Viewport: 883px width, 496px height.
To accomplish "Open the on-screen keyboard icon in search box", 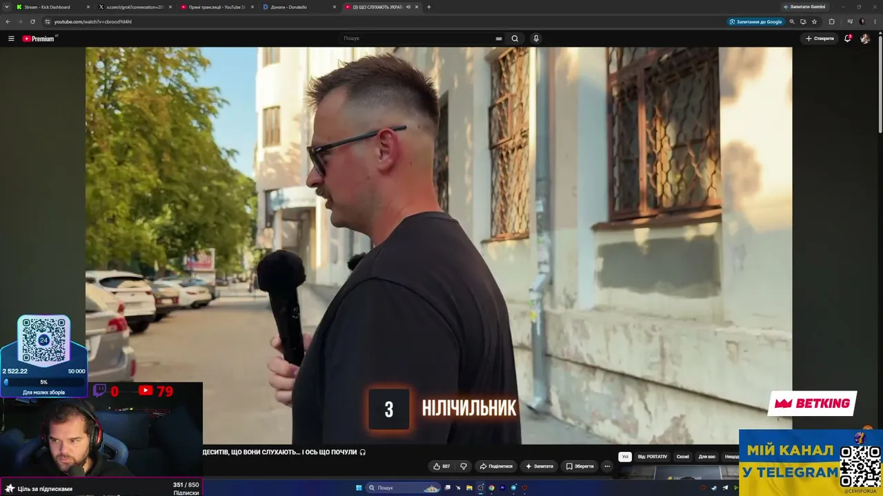I will point(499,39).
